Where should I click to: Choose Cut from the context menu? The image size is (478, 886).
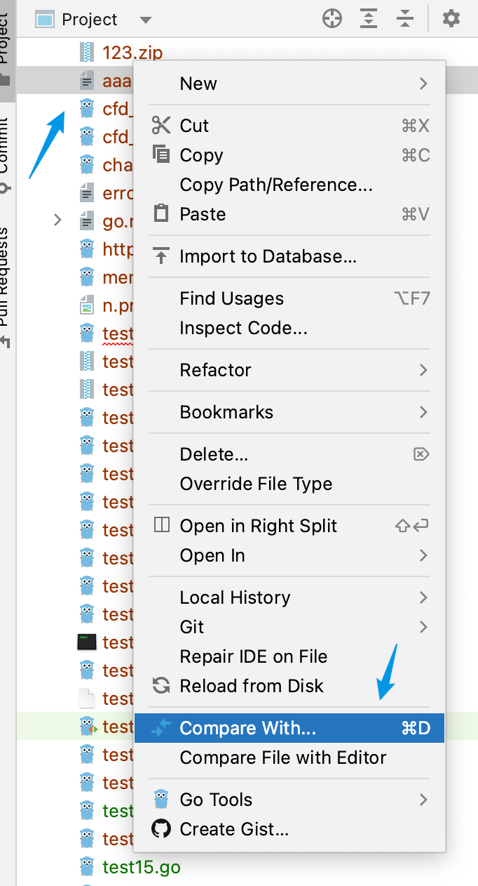289,126
